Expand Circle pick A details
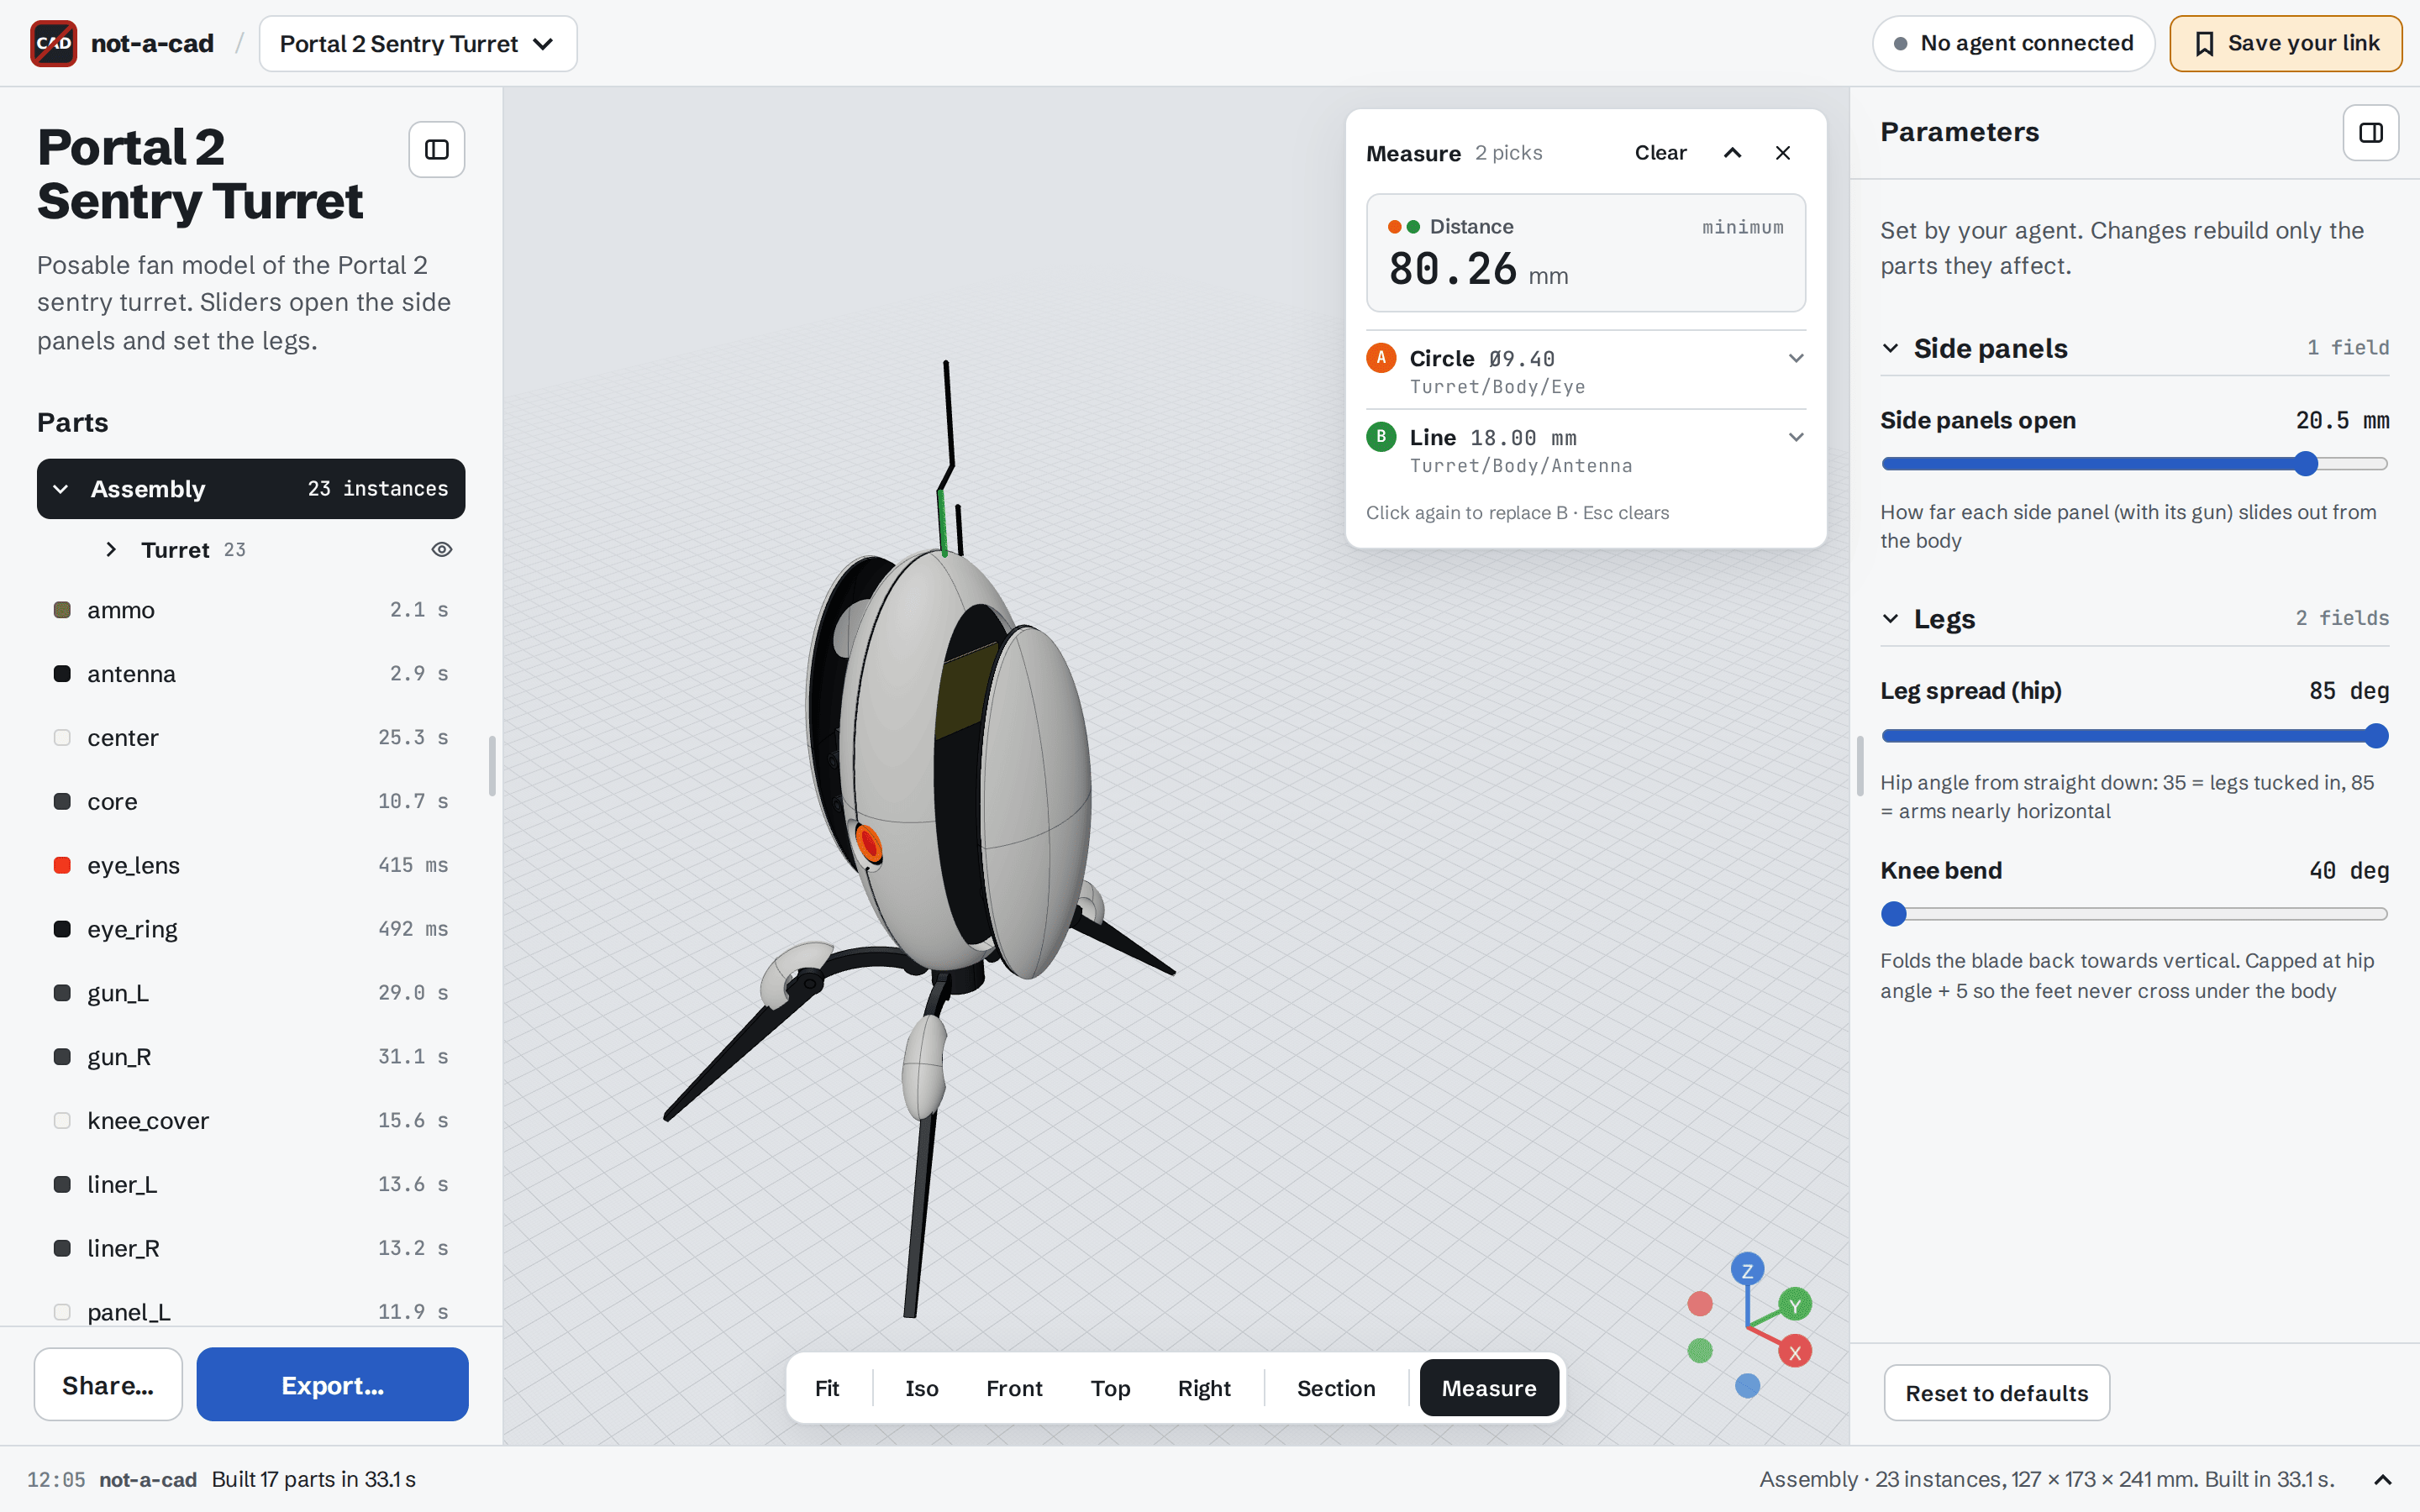Image resolution: width=2420 pixels, height=1512 pixels. point(1796,358)
